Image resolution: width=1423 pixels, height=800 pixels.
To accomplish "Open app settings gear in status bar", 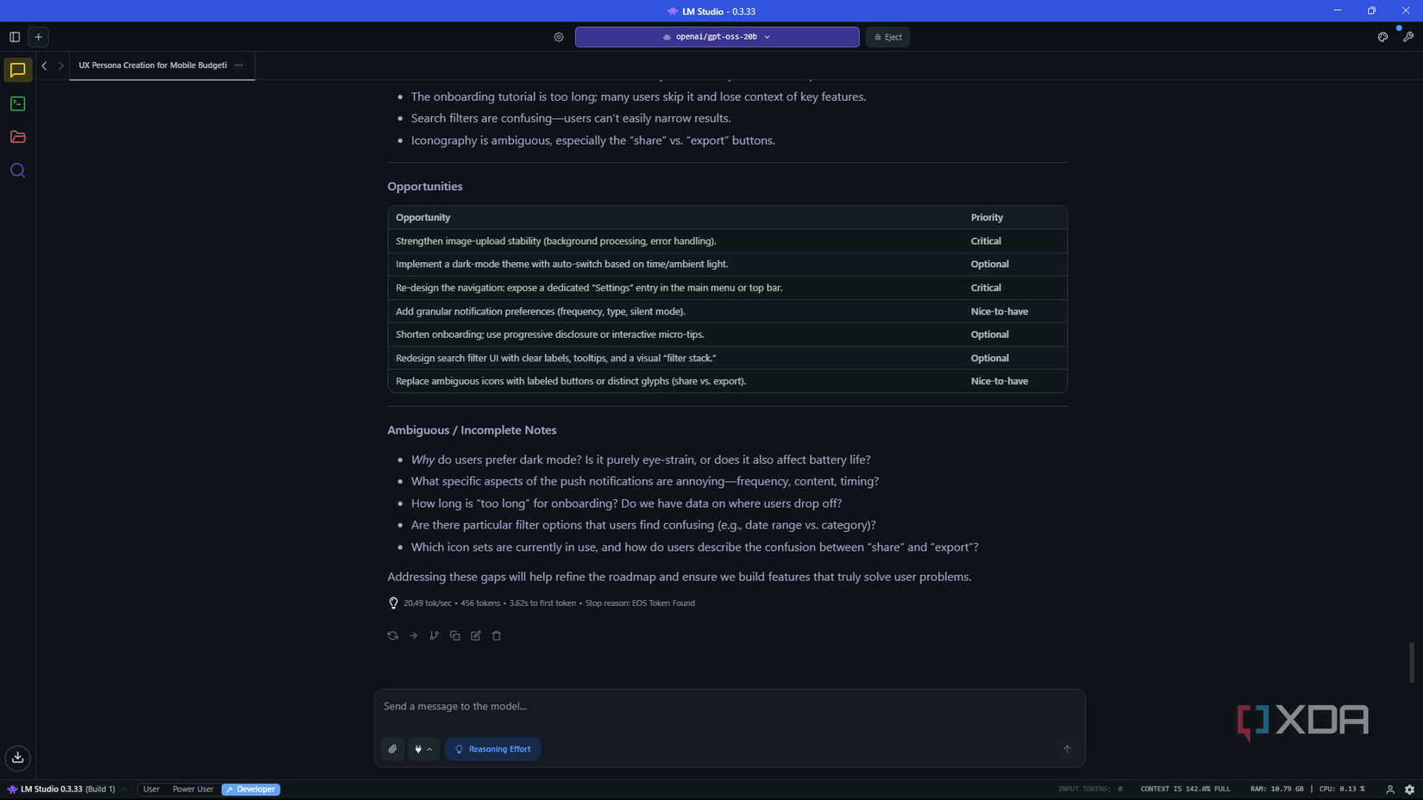I will tap(1410, 789).
